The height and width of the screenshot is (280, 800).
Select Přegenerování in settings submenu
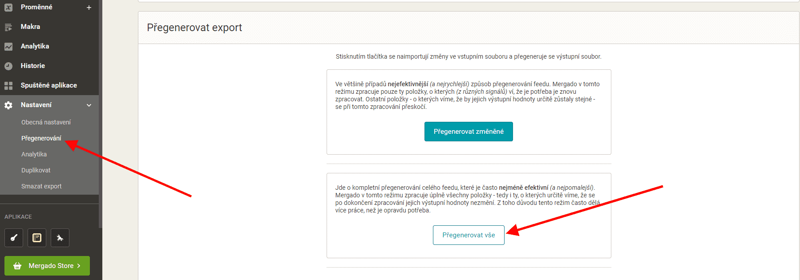(x=41, y=138)
